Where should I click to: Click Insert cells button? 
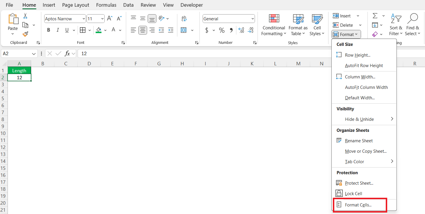pos(342,16)
